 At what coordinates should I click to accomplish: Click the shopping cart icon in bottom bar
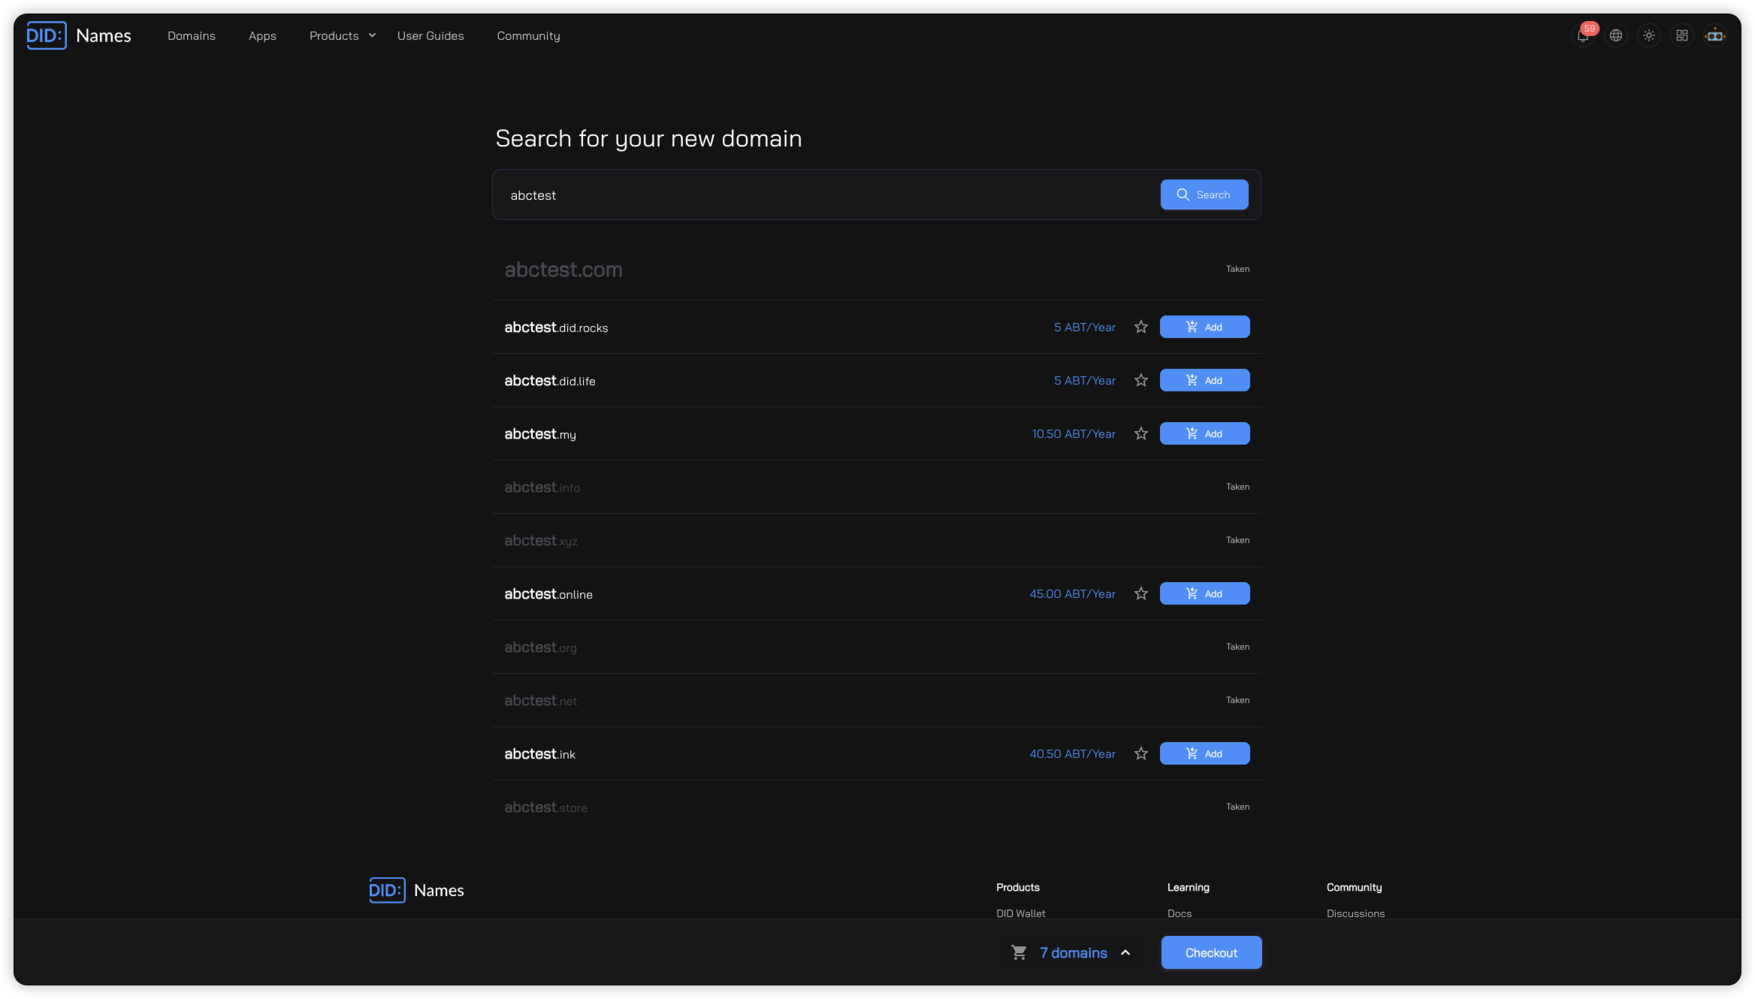pyautogui.click(x=1019, y=952)
